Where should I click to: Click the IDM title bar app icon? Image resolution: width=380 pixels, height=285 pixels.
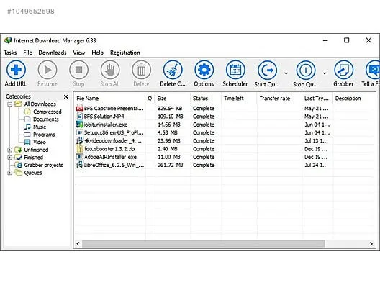[x=8, y=40]
